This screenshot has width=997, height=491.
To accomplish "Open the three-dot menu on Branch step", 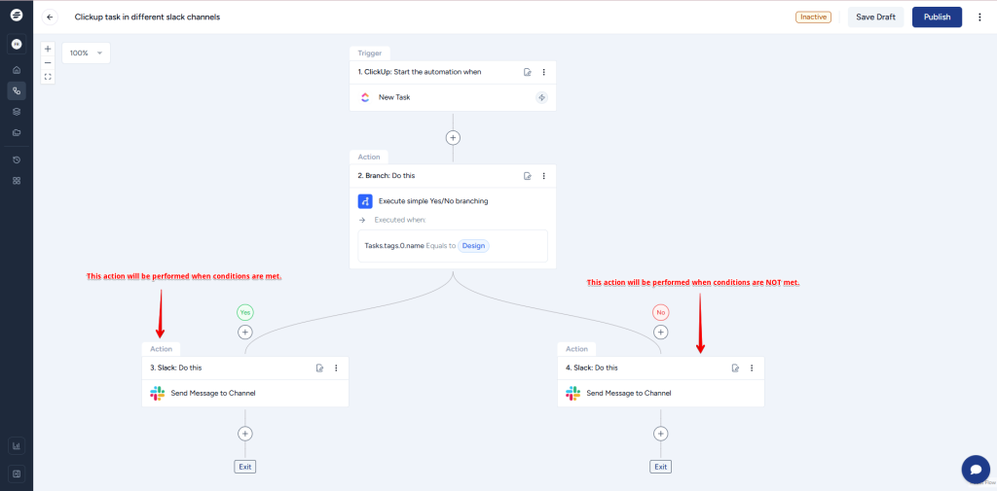I will (x=543, y=176).
